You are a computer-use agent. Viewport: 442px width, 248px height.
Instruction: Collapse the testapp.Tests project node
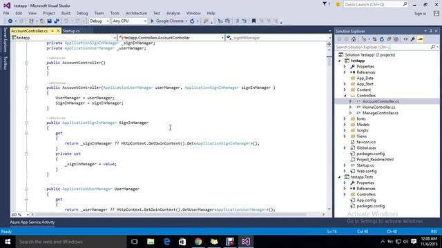pos(339,177)
